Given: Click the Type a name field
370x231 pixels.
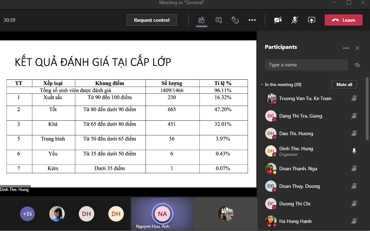Looking at the screenshot, I should click(x=306, y=65).
